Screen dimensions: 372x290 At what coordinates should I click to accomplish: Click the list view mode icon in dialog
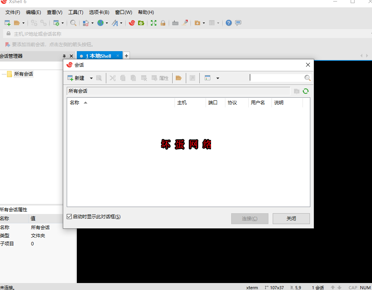tap(208, 78)
